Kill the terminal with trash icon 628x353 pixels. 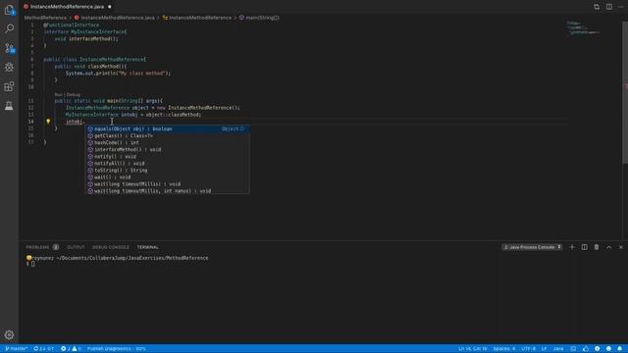pos(597,247)
